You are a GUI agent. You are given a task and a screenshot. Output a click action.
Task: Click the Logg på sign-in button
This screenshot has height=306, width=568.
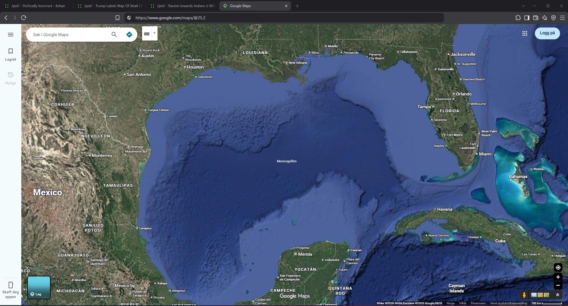[x=547, y=33]
